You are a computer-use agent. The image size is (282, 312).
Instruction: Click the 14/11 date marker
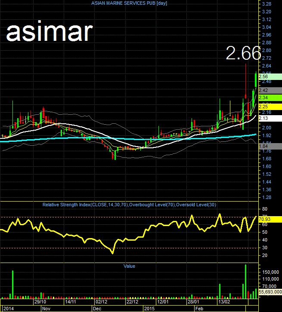(x=71, y=302)
